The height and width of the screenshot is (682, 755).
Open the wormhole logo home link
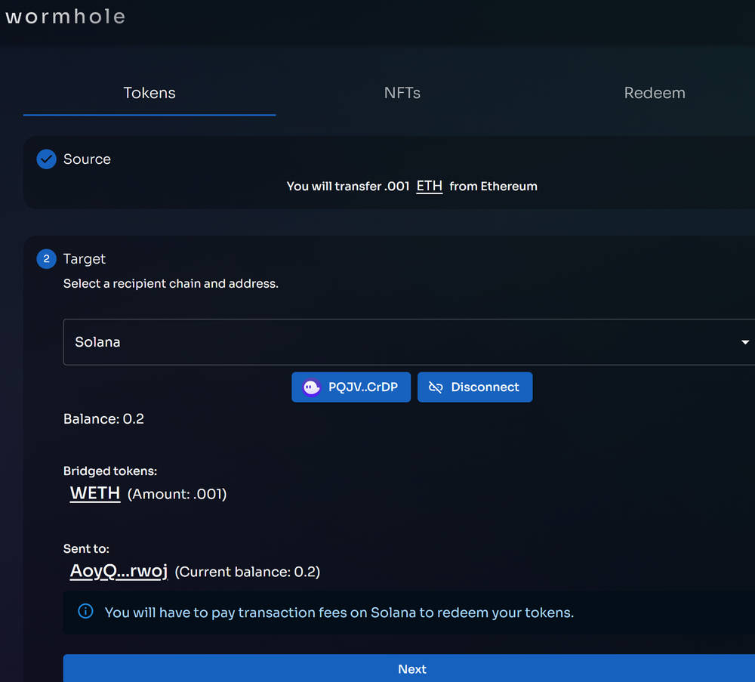66,17
